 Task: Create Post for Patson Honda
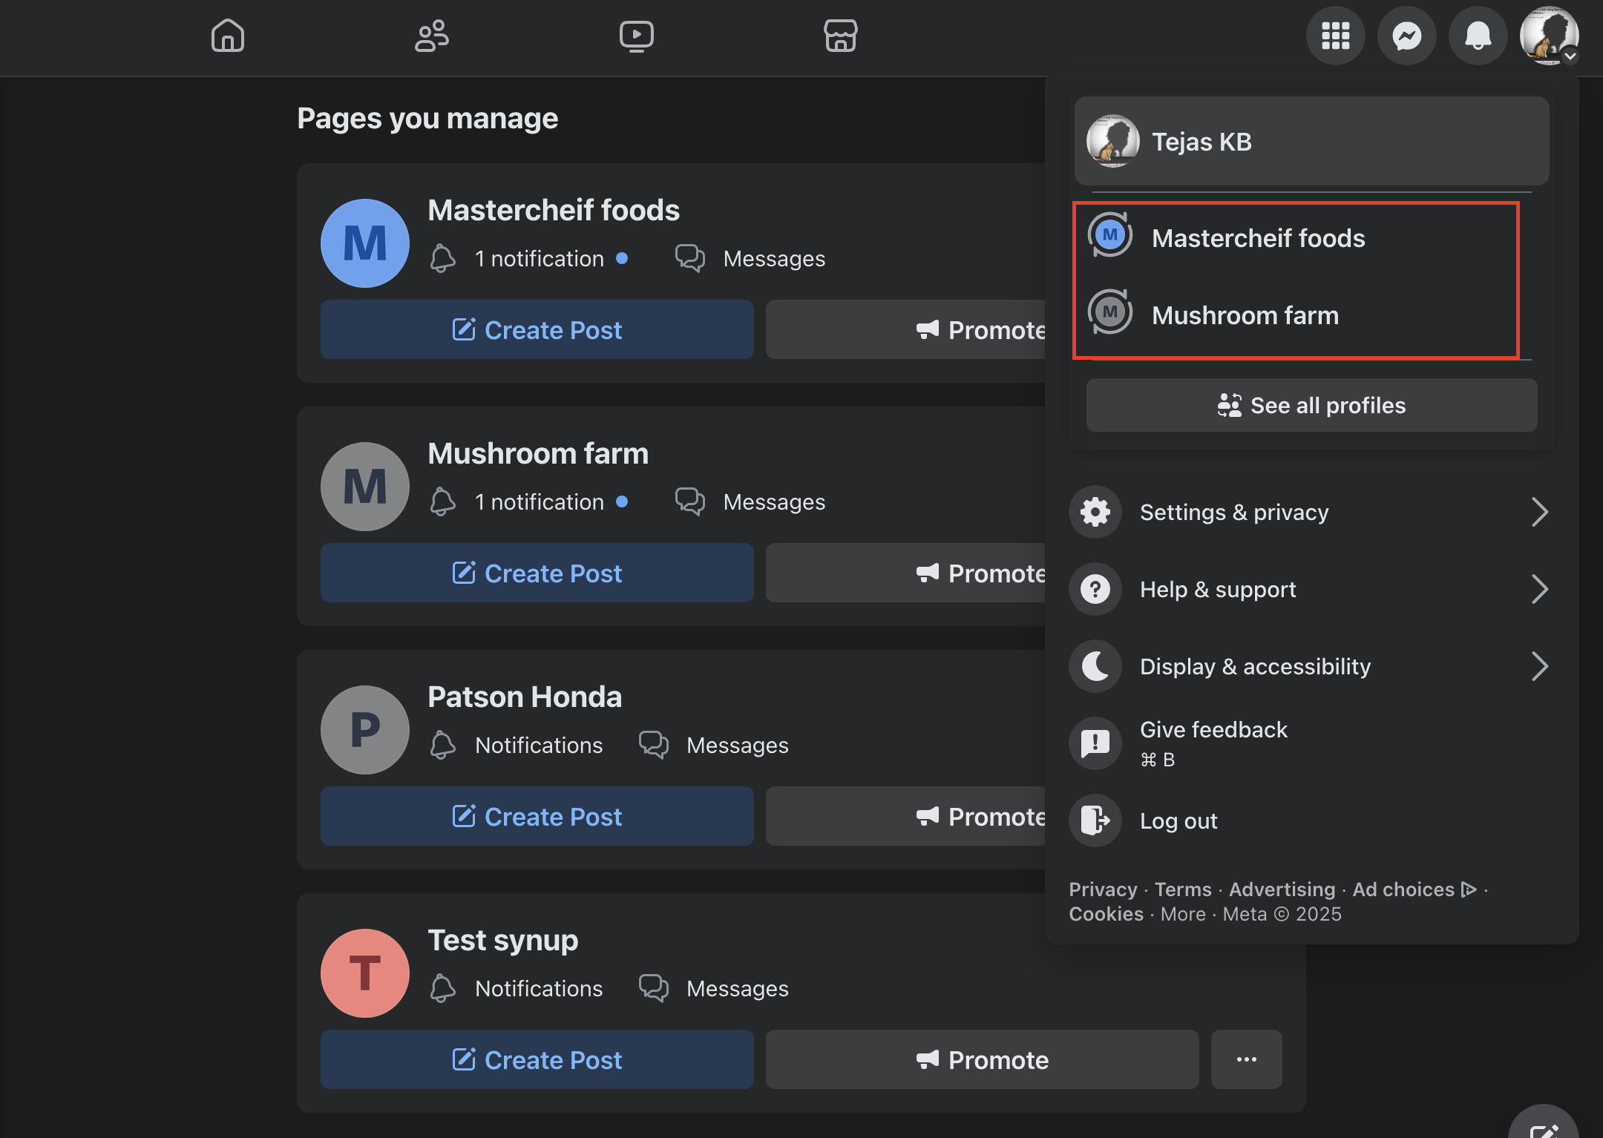pos(537,816)
